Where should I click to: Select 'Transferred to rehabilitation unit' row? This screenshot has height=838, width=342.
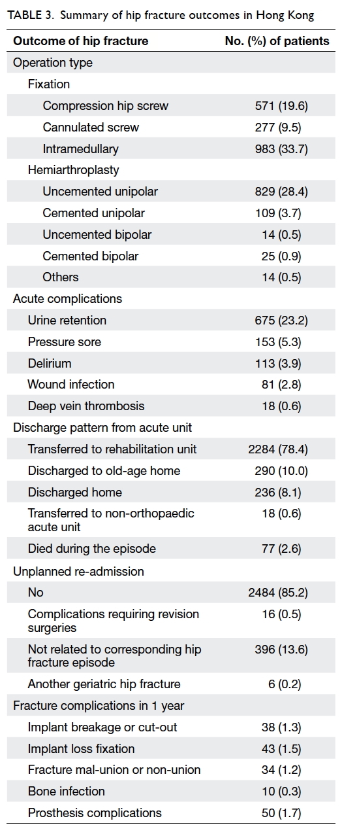click(x=171, y=449)
